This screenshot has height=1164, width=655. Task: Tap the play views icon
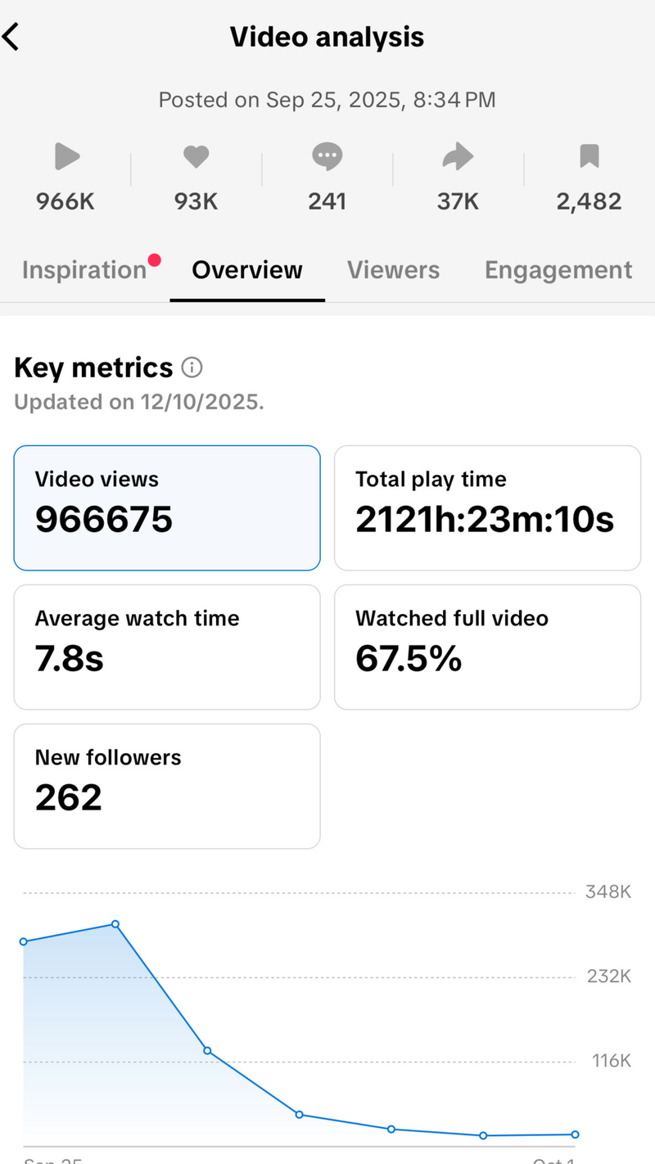(66, 156)
